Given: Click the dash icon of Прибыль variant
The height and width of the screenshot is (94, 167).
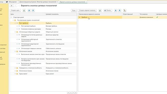Looking at the screenshot, I should [x=79, y=17].
